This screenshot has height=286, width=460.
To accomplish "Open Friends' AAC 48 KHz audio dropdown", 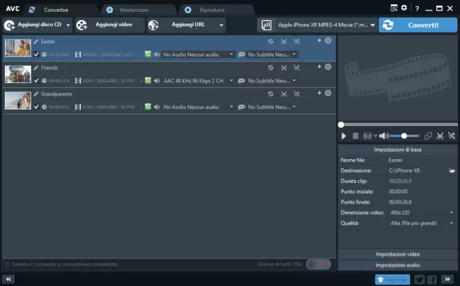I will point(198,80).
